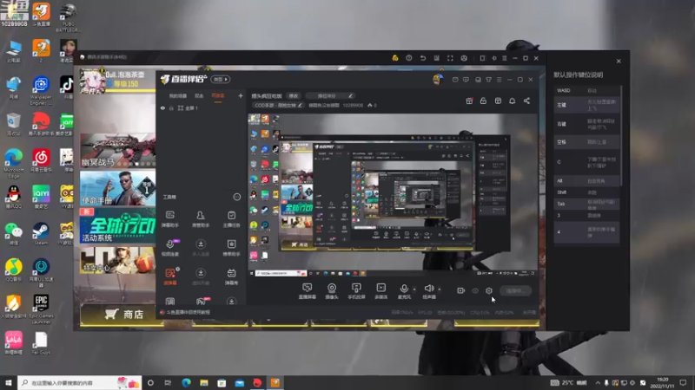695x390 pixels.
Task: Edit the game category via pencil icon
Action: click(300, 105)
